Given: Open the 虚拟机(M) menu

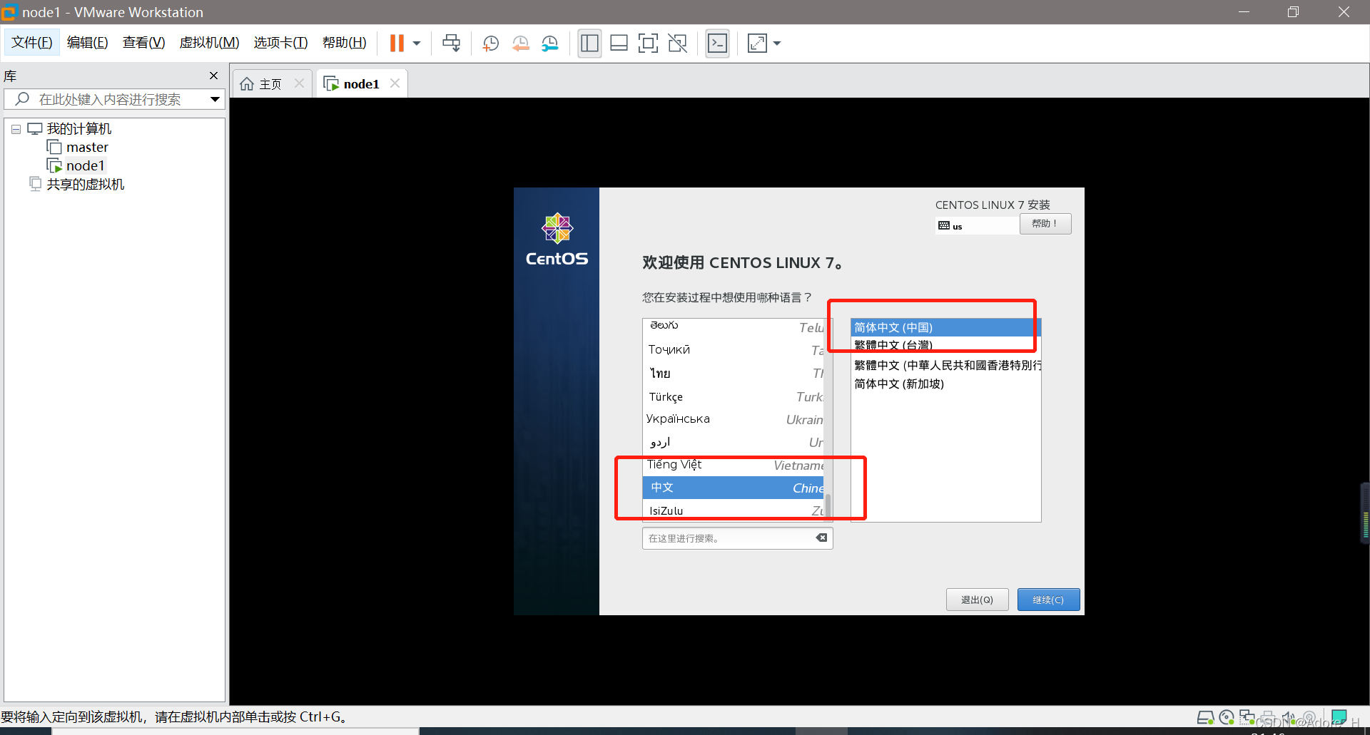Looking at the screenshot, I should 209,43.
